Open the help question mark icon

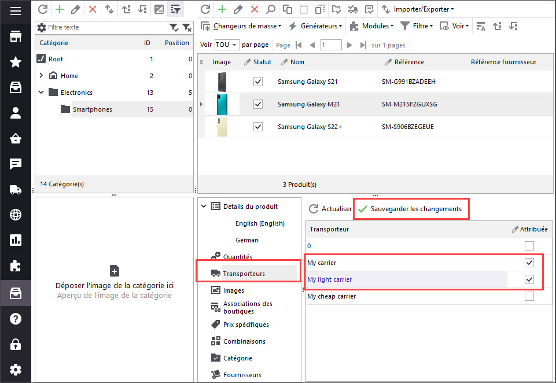(x=16, y=319)
